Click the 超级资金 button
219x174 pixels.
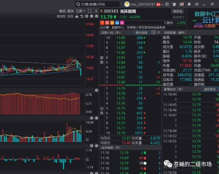(210, 89)
